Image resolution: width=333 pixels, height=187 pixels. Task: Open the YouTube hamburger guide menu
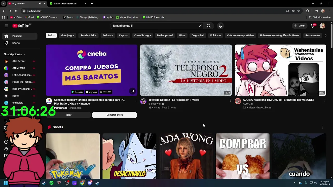click(x=6, y=26)
